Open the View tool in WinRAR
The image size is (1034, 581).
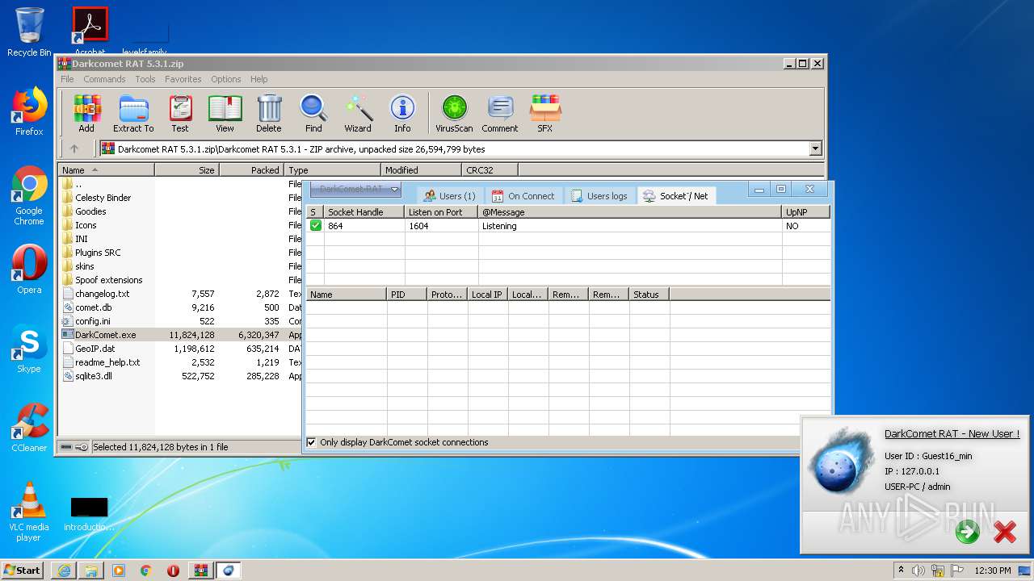click(x=225, y=114)
